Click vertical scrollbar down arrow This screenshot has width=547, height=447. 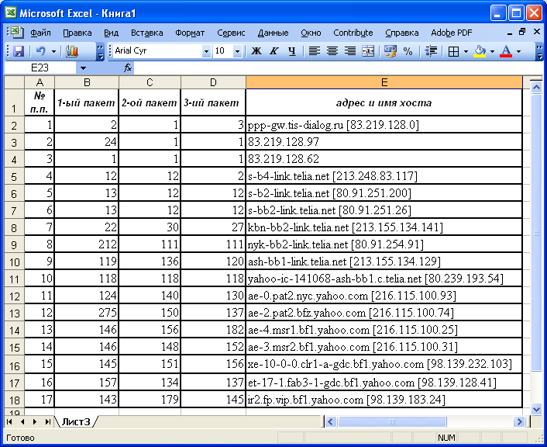(536, 408)
